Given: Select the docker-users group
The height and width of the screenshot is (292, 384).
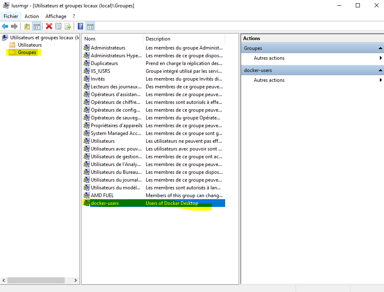Looking at the screenshot, I should [x=105, y=203].
